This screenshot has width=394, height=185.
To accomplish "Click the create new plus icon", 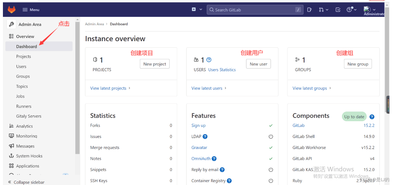I will (x=194, y=9).
